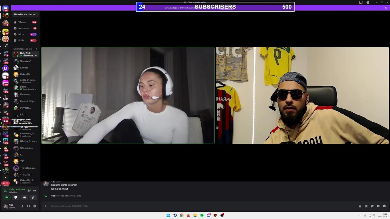Open MrVesta... direct message
This screenshot has width=390, height=219.
[x=25, y=108]
